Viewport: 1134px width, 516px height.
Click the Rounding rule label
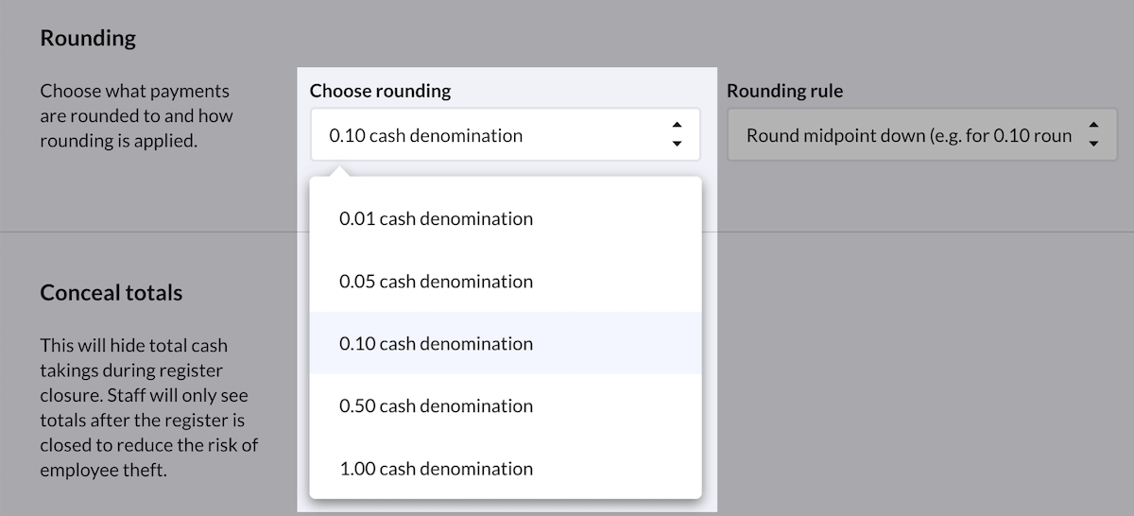pyautogui.click(x=784, y=91)
